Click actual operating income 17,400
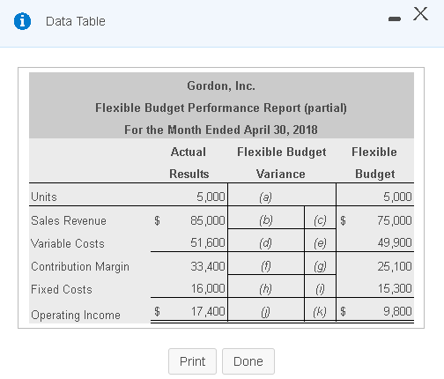Viewport: 444px width, 379px height. pyautogui.click(x=208, y=311)
